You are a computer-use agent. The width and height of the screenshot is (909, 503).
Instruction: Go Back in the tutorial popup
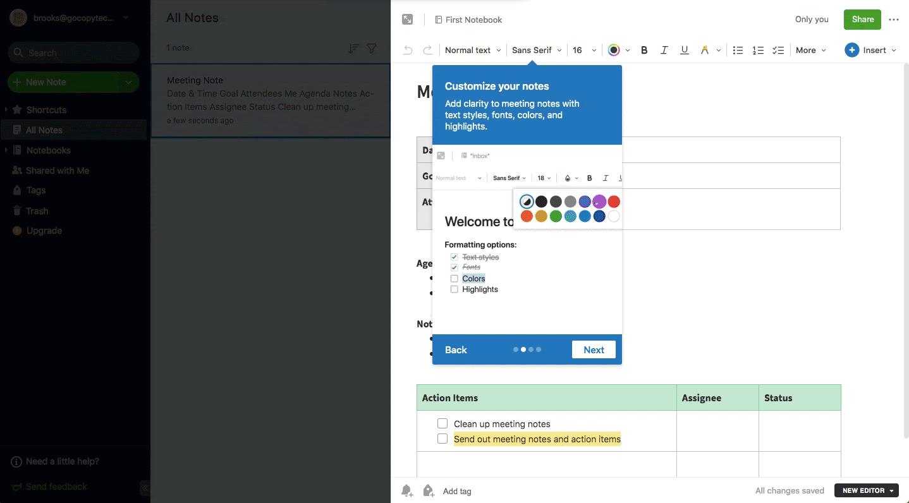click(456, 349)
